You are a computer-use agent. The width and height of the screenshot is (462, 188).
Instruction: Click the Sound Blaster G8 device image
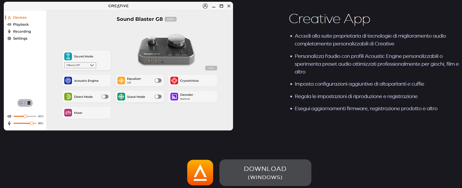pyautogui.click(x=166, y=49)
